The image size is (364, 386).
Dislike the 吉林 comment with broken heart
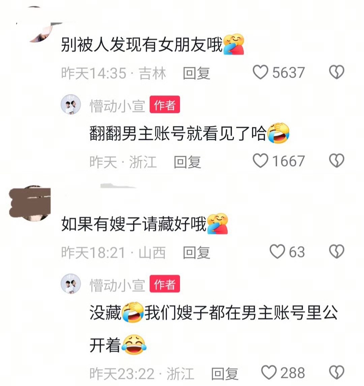(337, 72)
